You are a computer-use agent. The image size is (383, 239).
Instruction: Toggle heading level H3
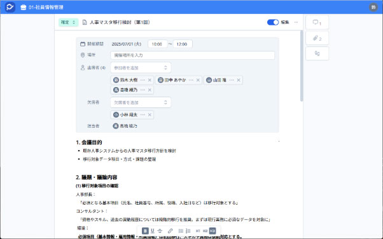[212, 231]
